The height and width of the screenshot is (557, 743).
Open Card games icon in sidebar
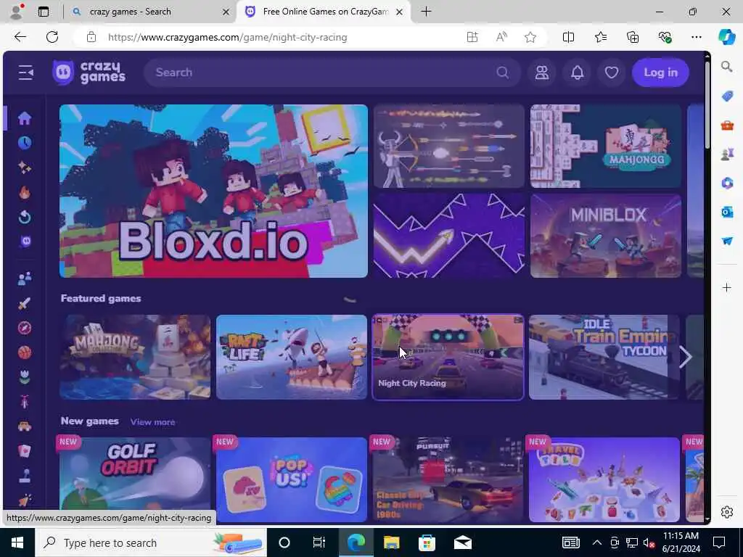tap(25, 451)
